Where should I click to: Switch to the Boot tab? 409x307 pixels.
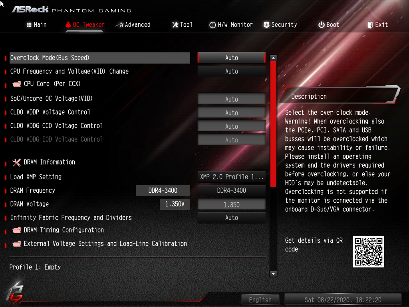[x=329, y=25]
